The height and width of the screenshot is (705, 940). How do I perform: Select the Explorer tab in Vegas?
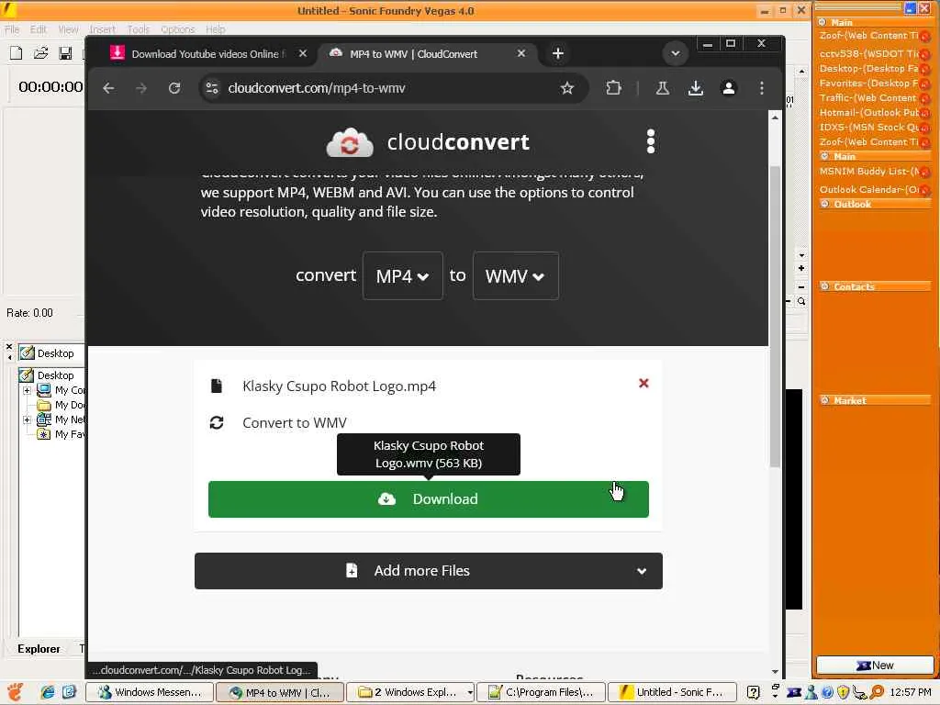click(x=39, y=649)
